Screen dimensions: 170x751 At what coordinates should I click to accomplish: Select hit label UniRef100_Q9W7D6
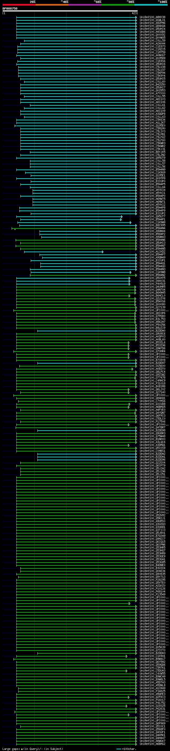click(152, 348)
